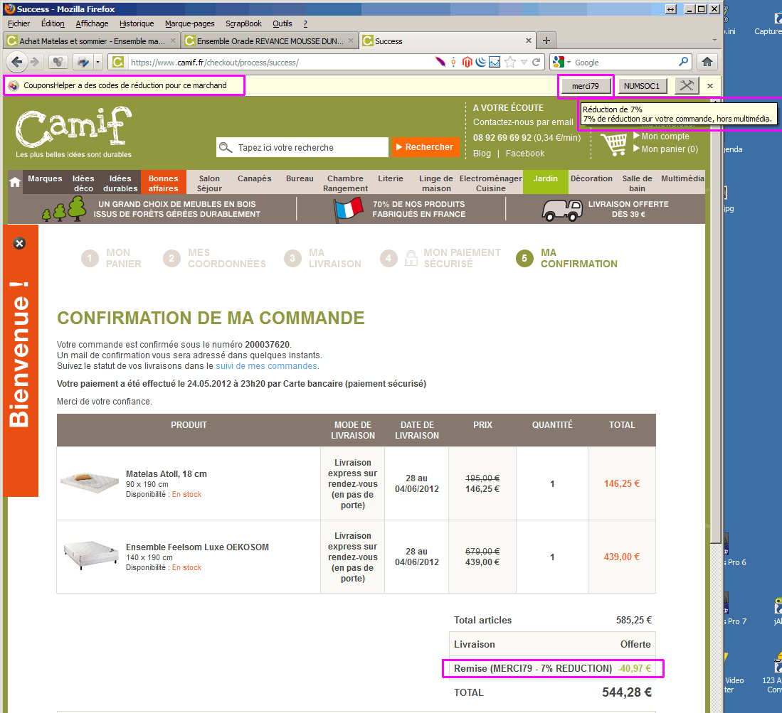Open the Bonnes affaires category
The height and width of the screenshot is (713, 782).
click(x=163, y=183)
